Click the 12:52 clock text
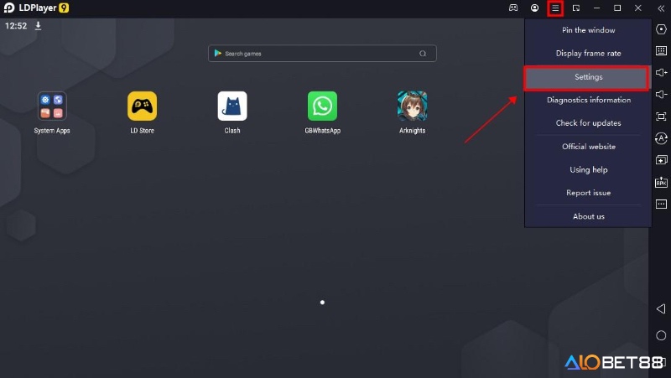The image size is (671, 378). point(16,26)
